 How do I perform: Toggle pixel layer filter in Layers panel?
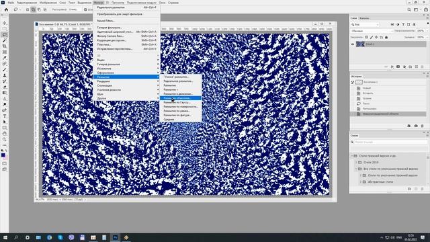tap(392, 24)
